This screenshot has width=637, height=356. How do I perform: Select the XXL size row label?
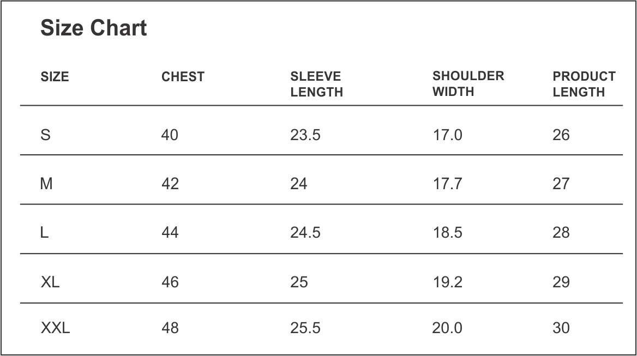coord(55,328)
